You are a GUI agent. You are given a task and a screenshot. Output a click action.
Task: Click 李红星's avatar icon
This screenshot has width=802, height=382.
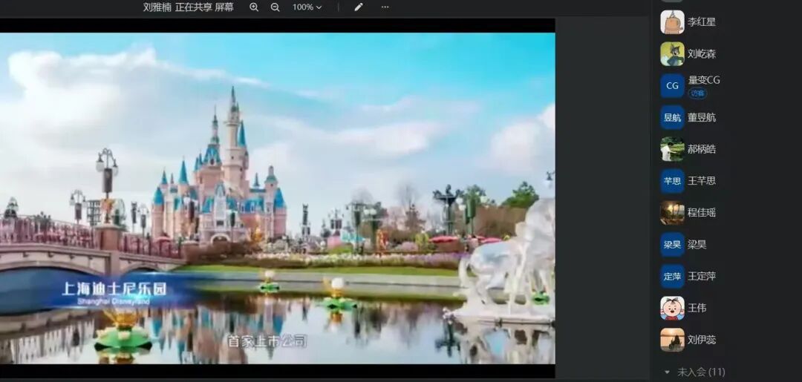672,22
